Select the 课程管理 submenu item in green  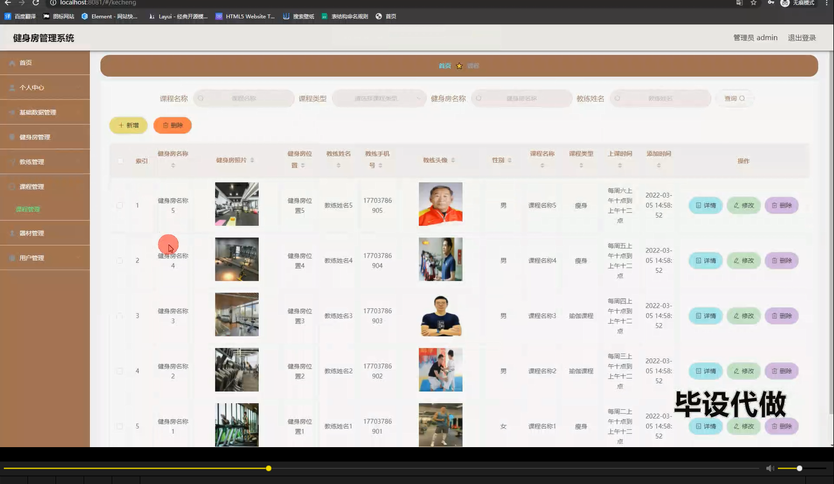(x=28, y=210)
